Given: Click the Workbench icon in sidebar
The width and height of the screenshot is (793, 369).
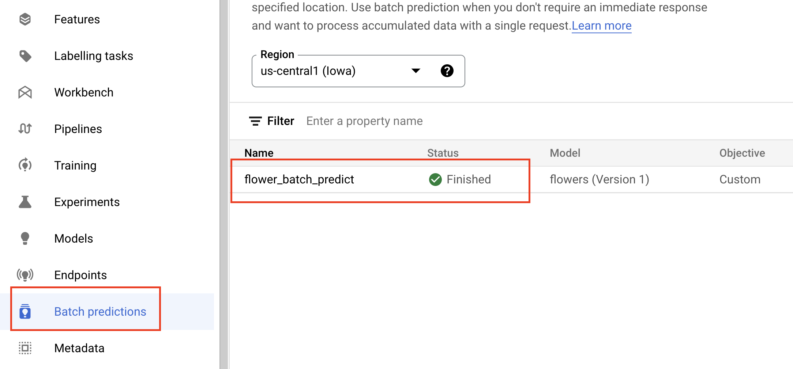Looking at the screenshot, I should click(x=25, y=92).
